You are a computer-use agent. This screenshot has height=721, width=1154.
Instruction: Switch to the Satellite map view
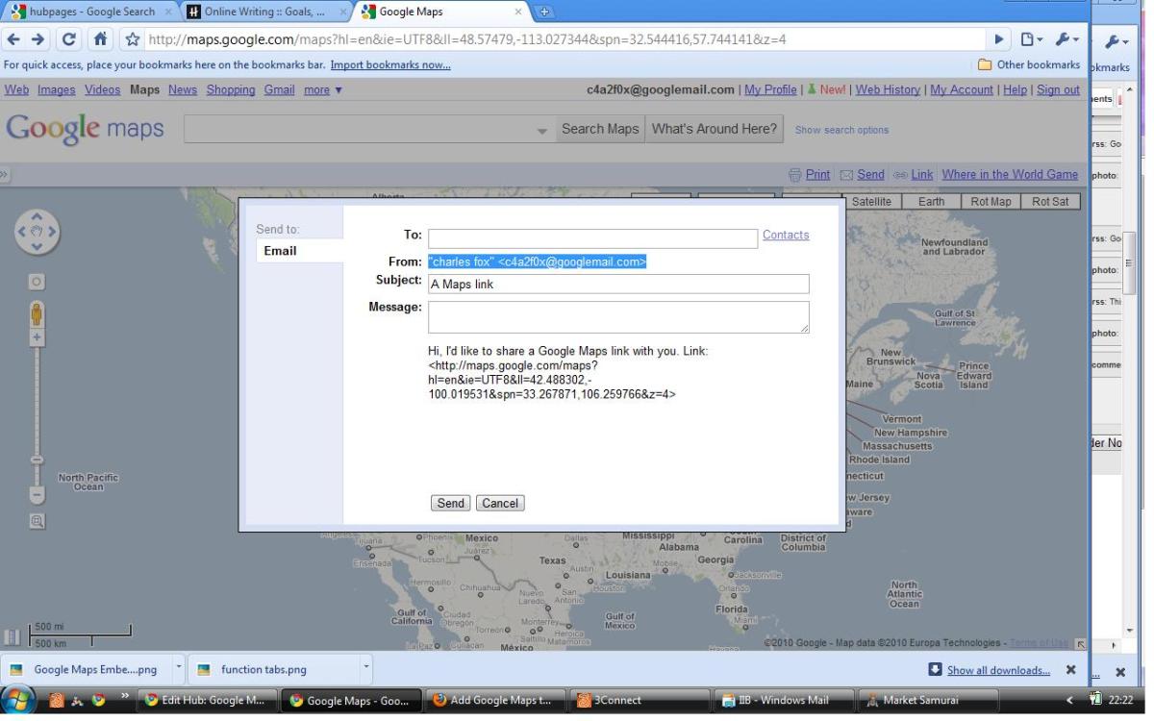pos(871,202)
